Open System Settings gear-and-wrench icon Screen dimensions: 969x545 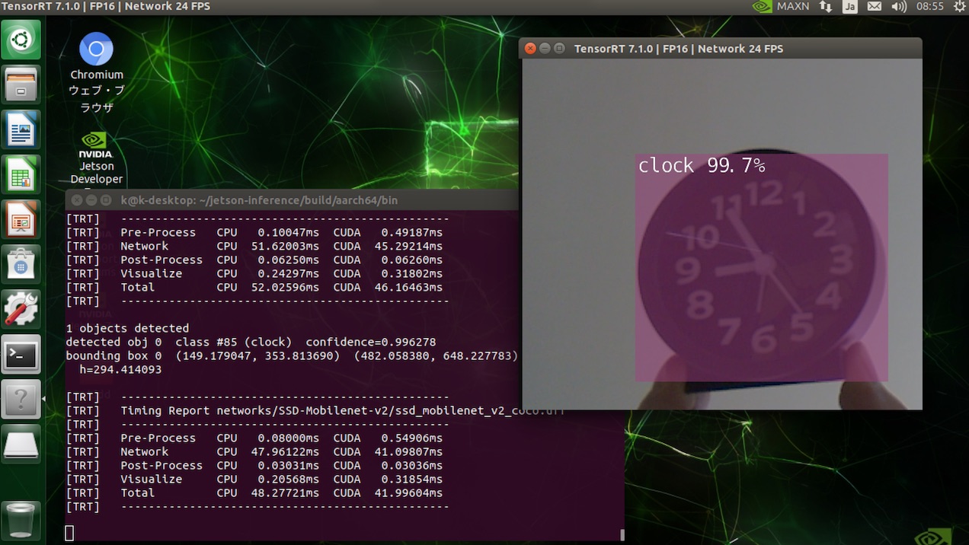click(x=21, y=309)
